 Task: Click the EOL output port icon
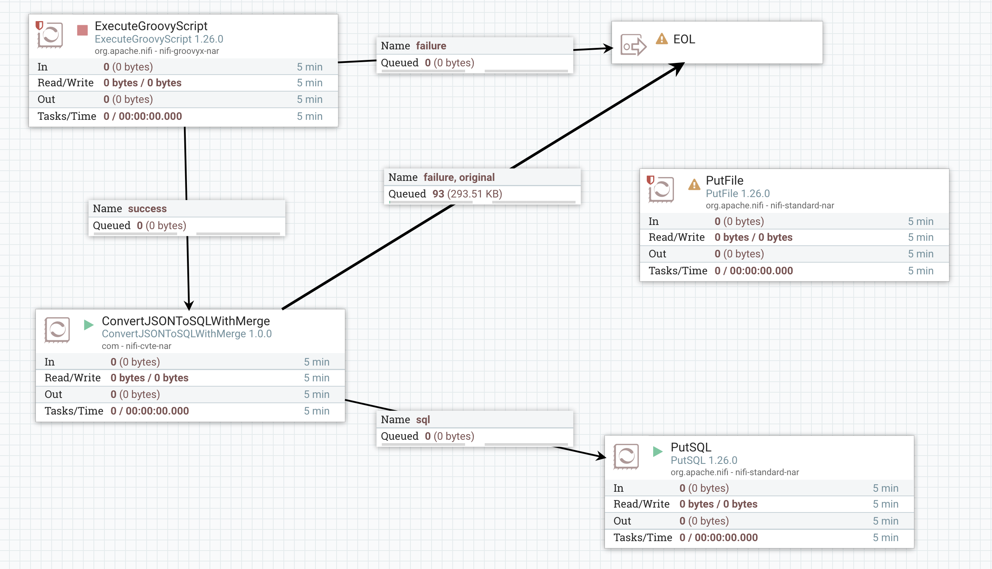click(x=633, y=46)
